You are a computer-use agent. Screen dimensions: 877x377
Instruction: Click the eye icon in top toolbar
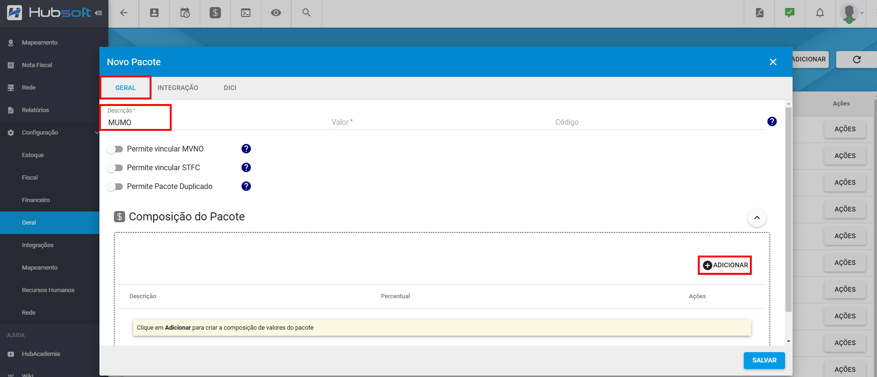pyautogui.click(x=276, y=13)
